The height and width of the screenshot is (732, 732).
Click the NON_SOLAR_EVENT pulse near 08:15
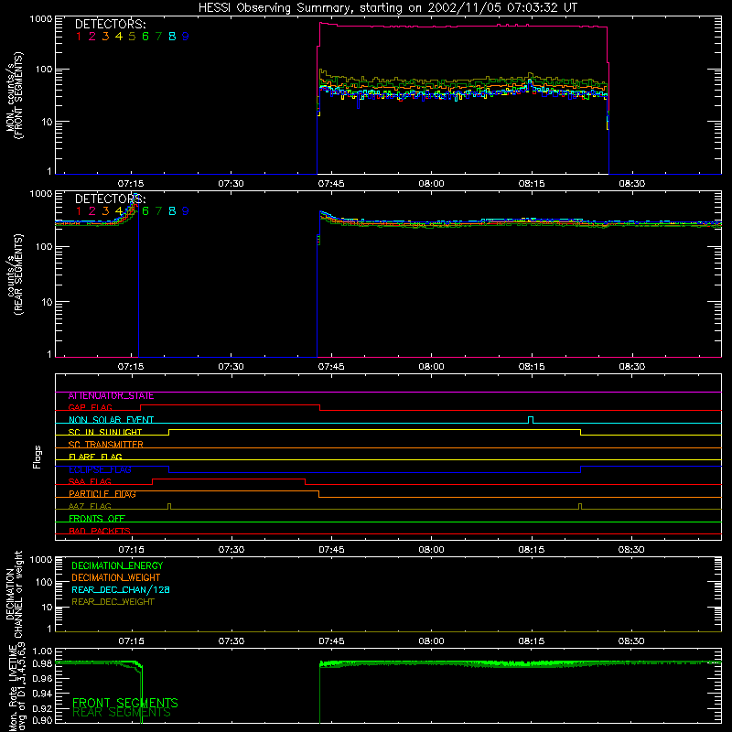click(531, 419)
